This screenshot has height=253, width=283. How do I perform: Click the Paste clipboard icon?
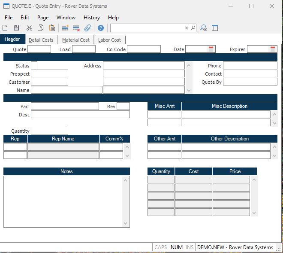pyautogui.click(x=52, y=28)
